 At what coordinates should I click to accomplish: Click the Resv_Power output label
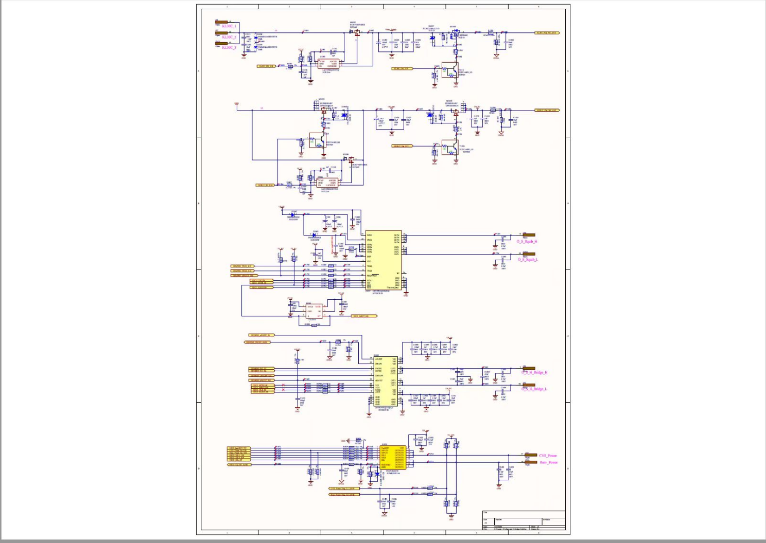pyautogui.click(x=548, y=462)
